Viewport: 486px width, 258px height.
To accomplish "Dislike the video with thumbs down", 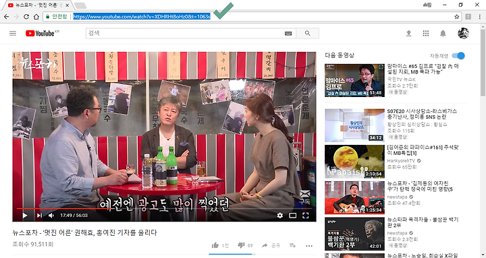I will 241,245.
